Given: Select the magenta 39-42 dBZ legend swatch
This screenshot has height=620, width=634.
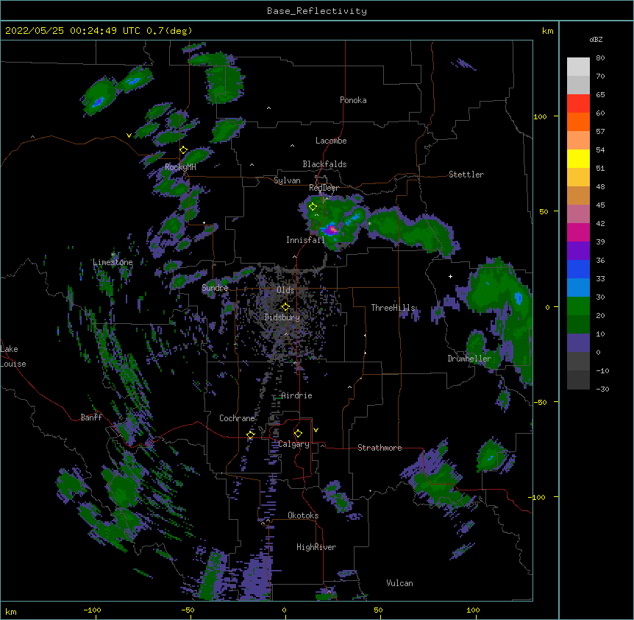Looking at the screenshot, I should 578,232.
